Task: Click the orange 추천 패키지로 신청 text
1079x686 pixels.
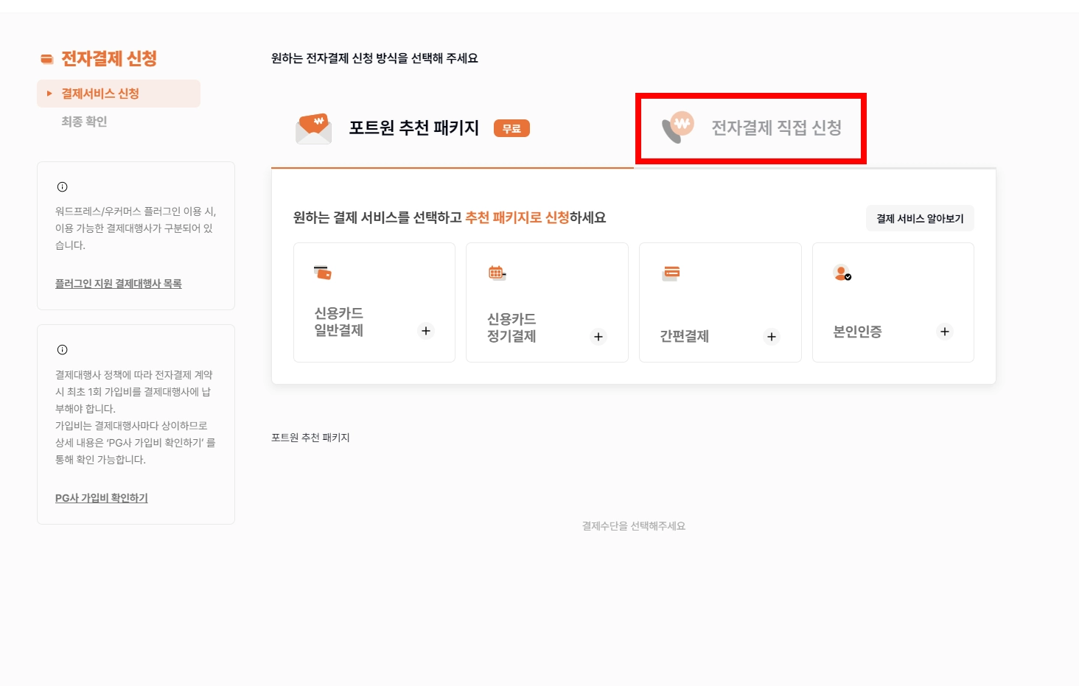Action: click(x=517, y=217)
